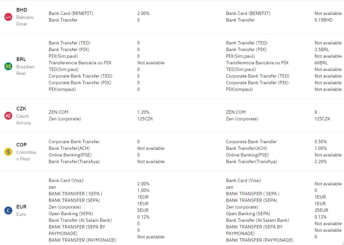Select the 3.5BRL PIX fee value
Image resolution: width=344 pixels, height=245 pixels.
click(x=321, y=49)
